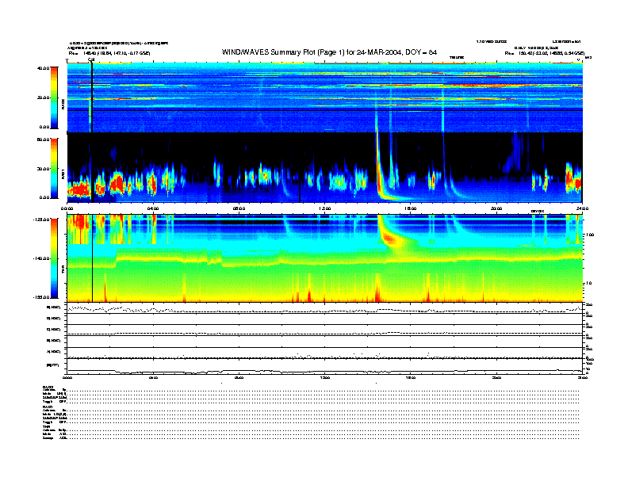Click the 16:00 time axis label
This screenshot has height=485, width=628.
pos(410,208)
